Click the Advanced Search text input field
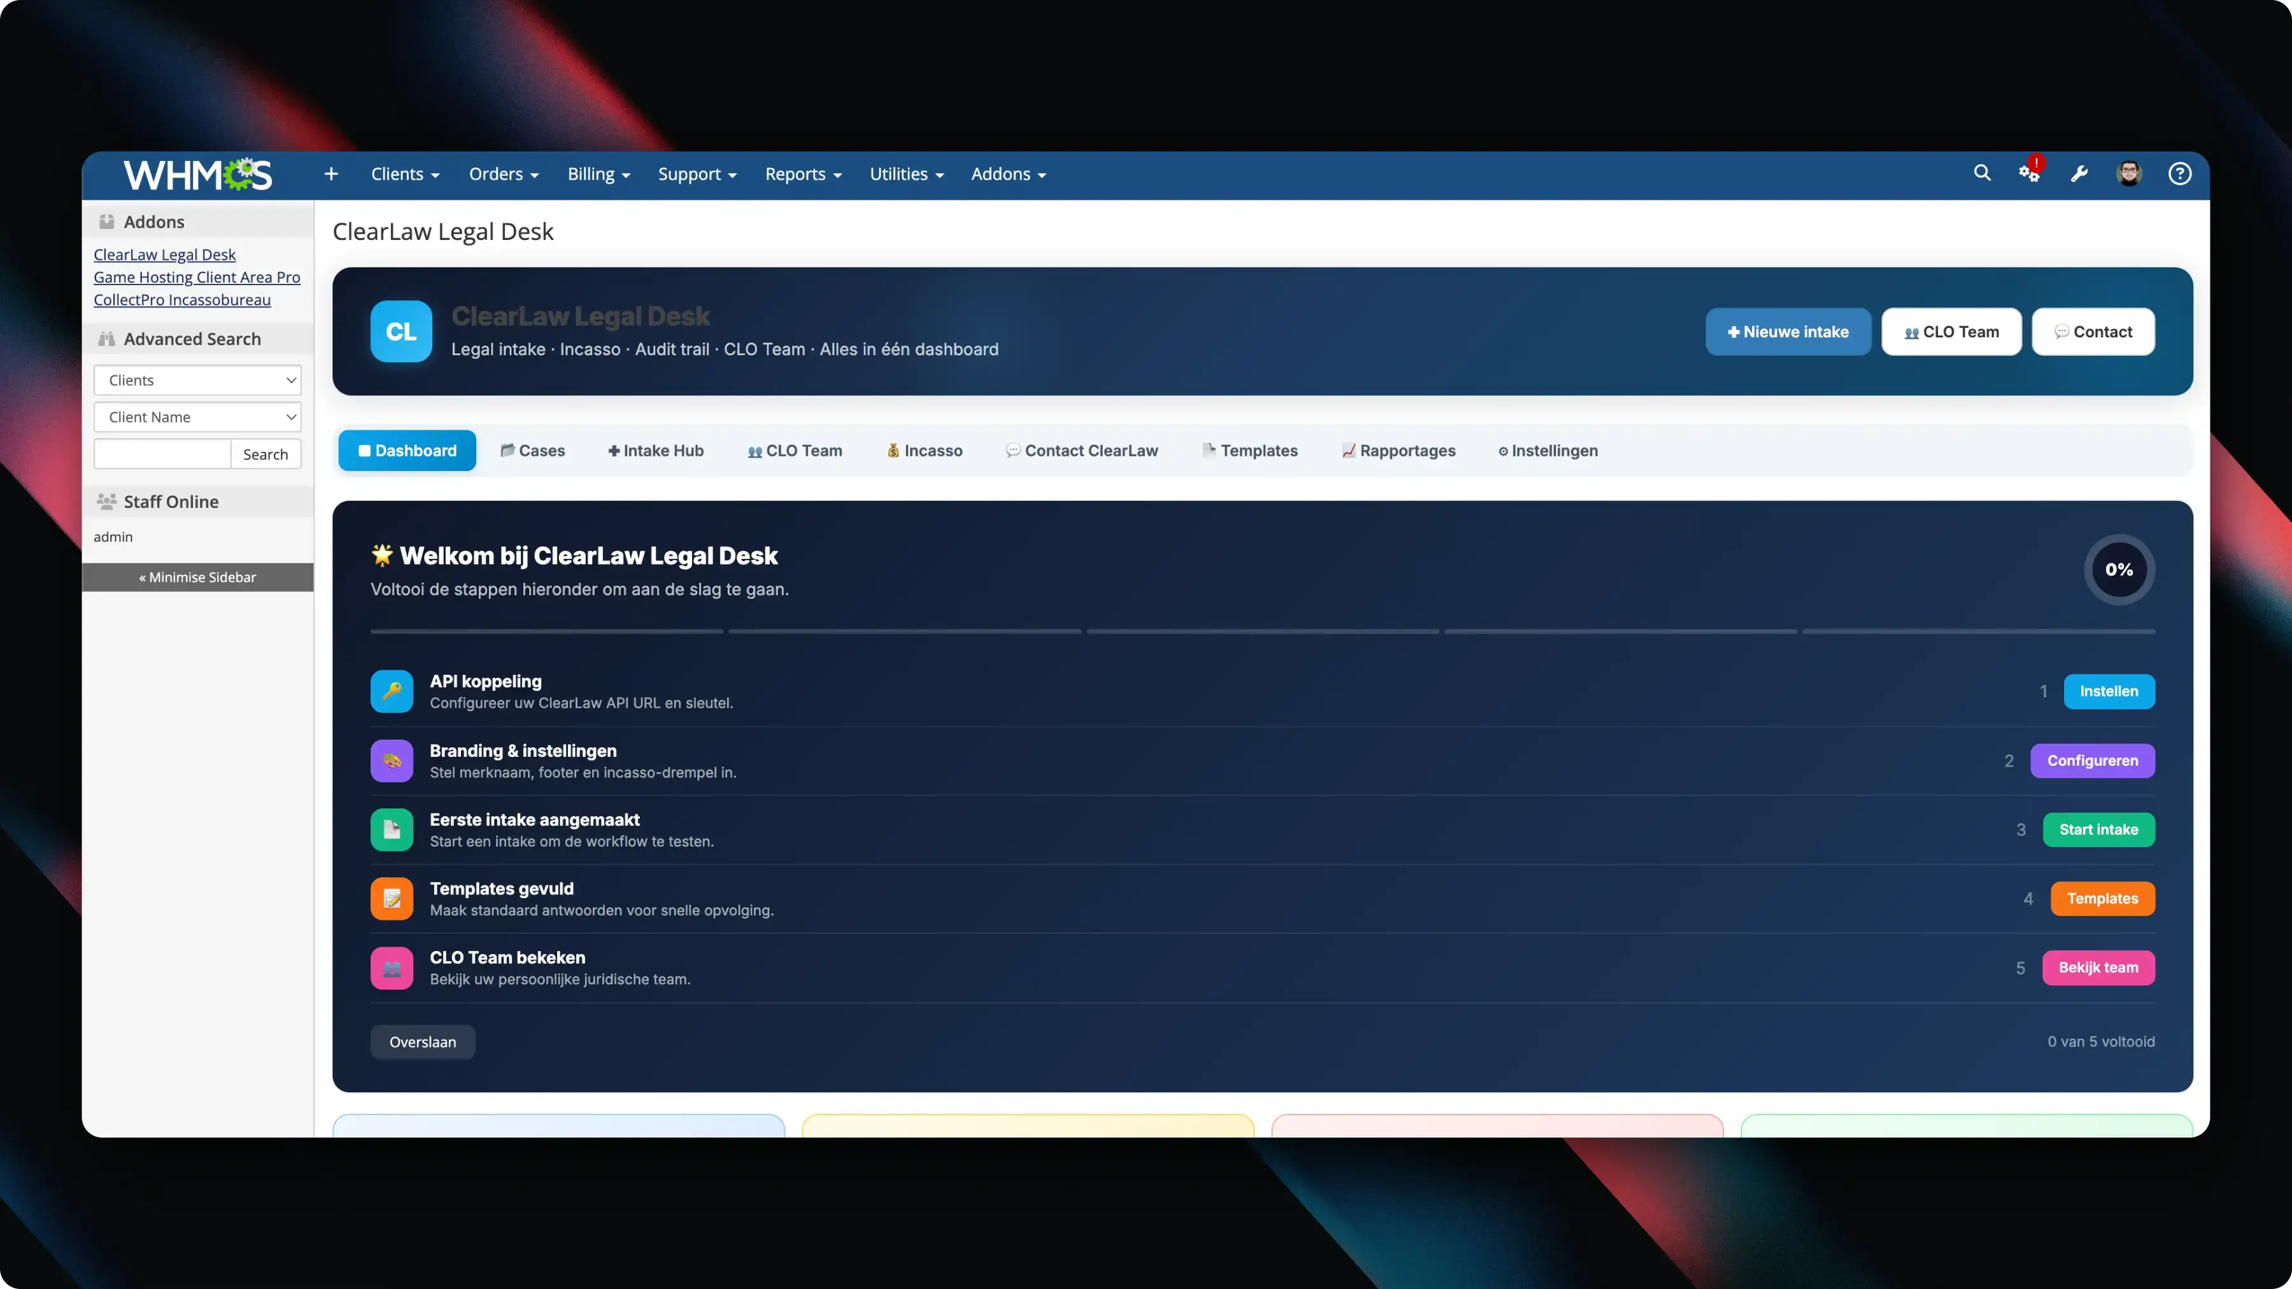 tap(162, 454)
